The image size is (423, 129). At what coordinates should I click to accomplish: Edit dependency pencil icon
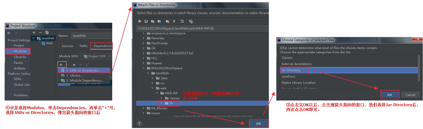[87, 65]
